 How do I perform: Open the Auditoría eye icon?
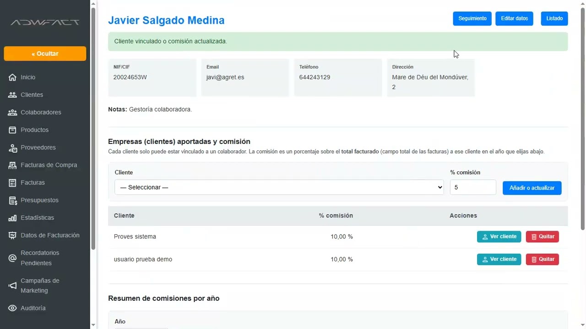[12, 308]
